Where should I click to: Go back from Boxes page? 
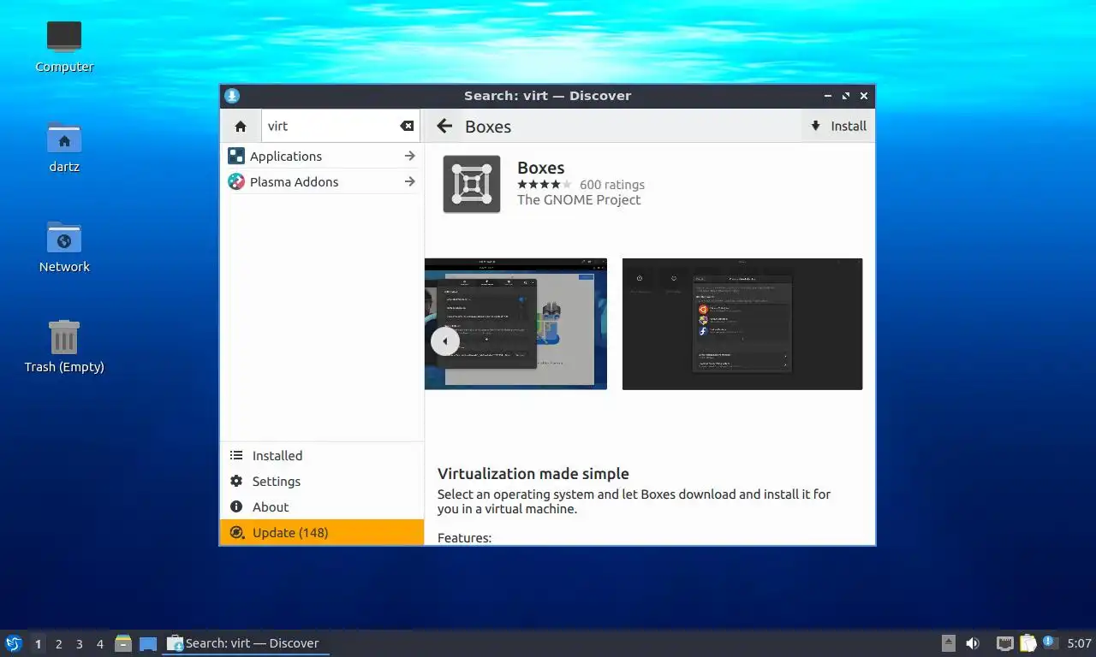coord(444,127)
